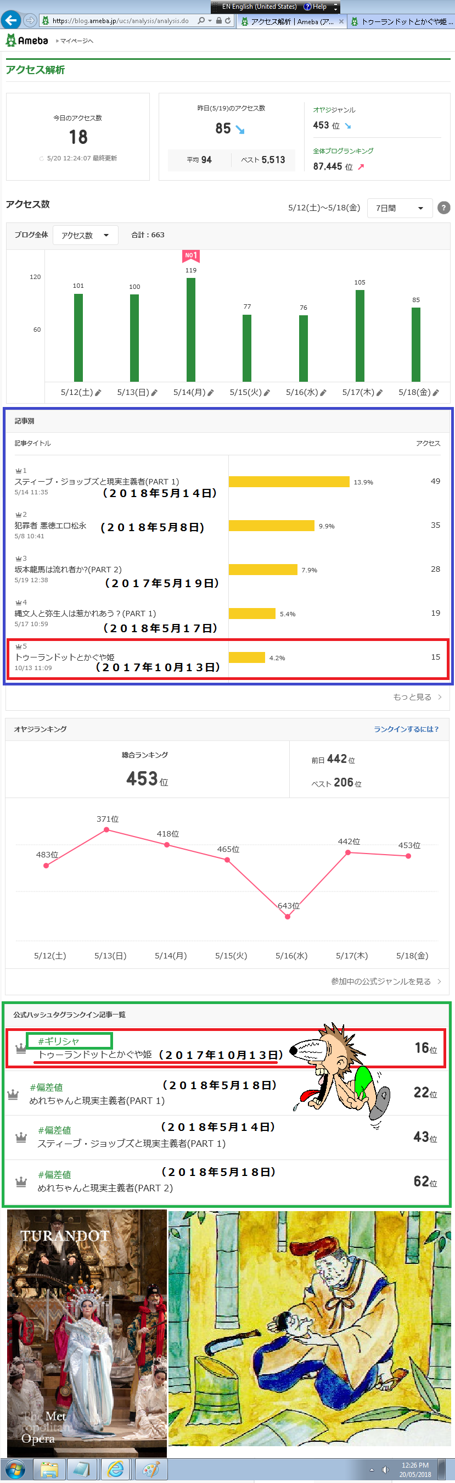The image size is (455, 1483).
Task: Switch to the トゥーランドットとかぐや姫 tab
Action: pos(402,21)
